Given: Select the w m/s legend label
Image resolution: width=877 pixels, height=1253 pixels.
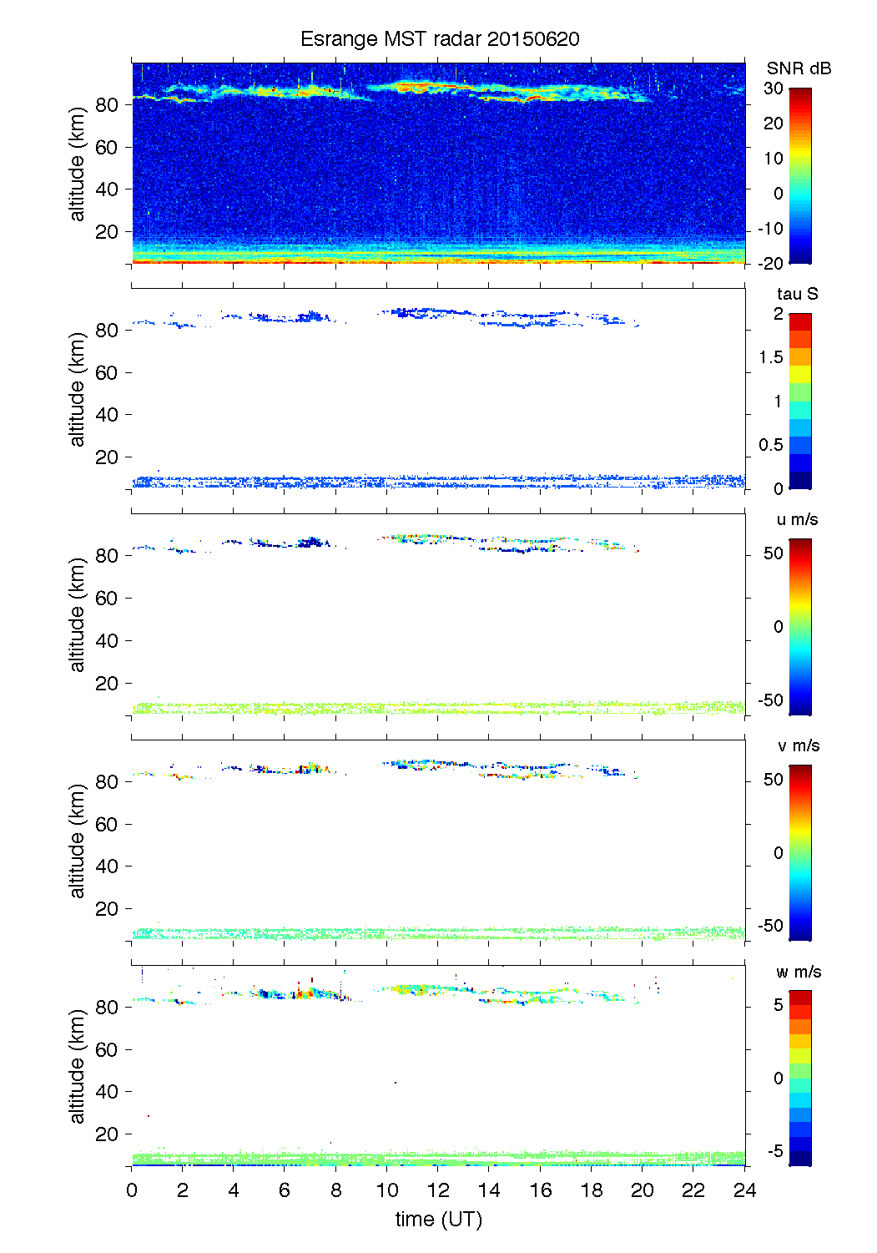Looking at the screenshot, I should (798, 972).
